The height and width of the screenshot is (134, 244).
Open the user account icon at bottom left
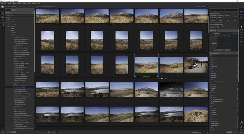click(3, 126)
